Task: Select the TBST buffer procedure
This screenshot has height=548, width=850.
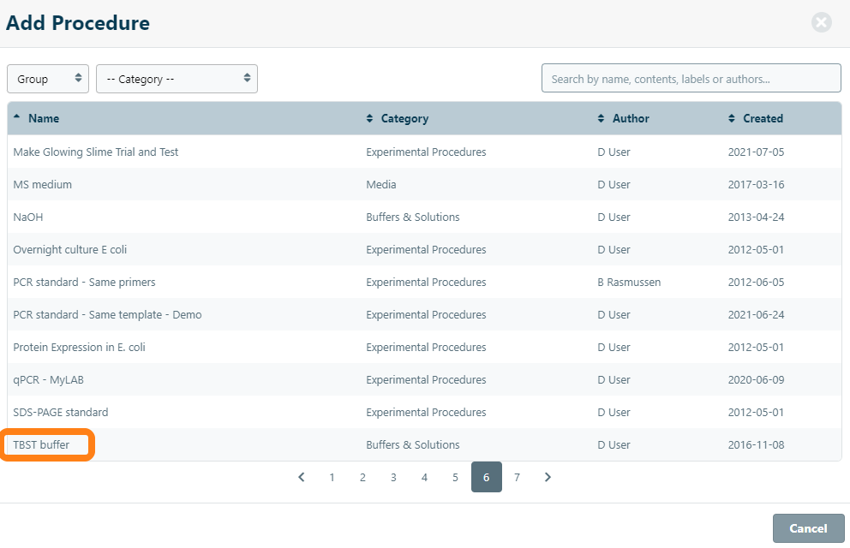Action: click(x=42, y=444)
